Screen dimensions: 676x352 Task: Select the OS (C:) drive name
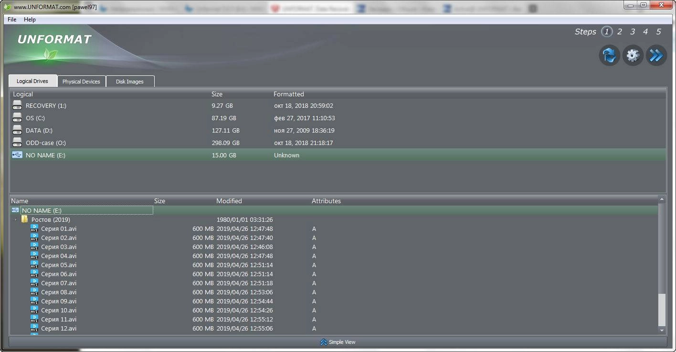click(35, 118)
